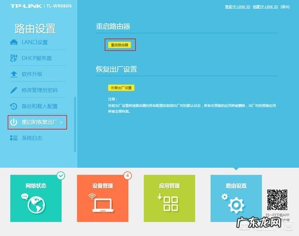Click the 恢复出厂设置 section heading
The image size is (299, 236).
point(116,69)
